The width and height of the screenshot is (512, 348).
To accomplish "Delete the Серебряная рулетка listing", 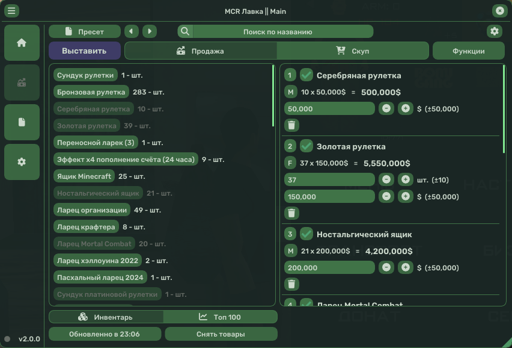I will coord(291,125).
